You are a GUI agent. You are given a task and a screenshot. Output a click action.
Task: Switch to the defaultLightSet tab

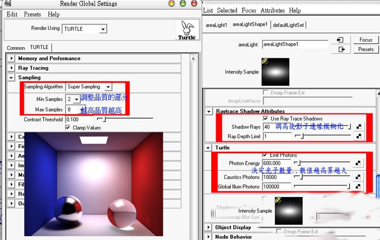(x=288, y=25)
